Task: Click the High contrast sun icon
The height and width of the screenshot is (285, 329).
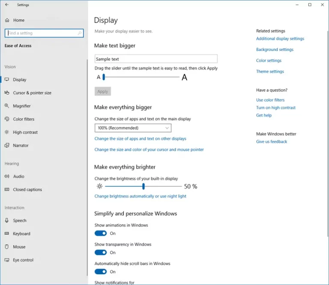Action: [7, 132]
